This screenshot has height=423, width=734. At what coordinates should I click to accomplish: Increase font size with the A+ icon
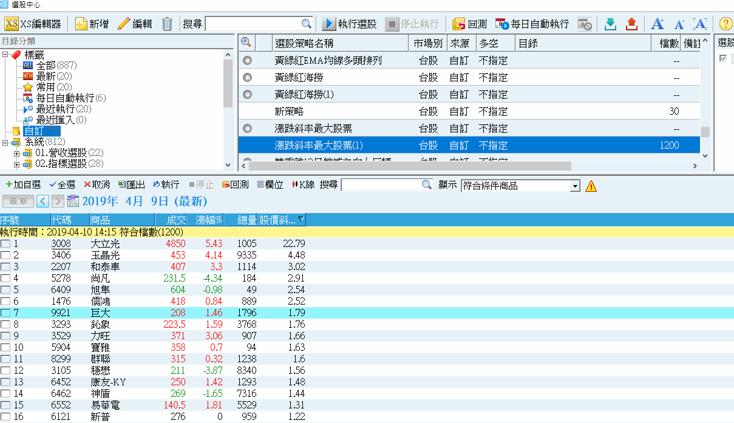(x=656, y=24)
